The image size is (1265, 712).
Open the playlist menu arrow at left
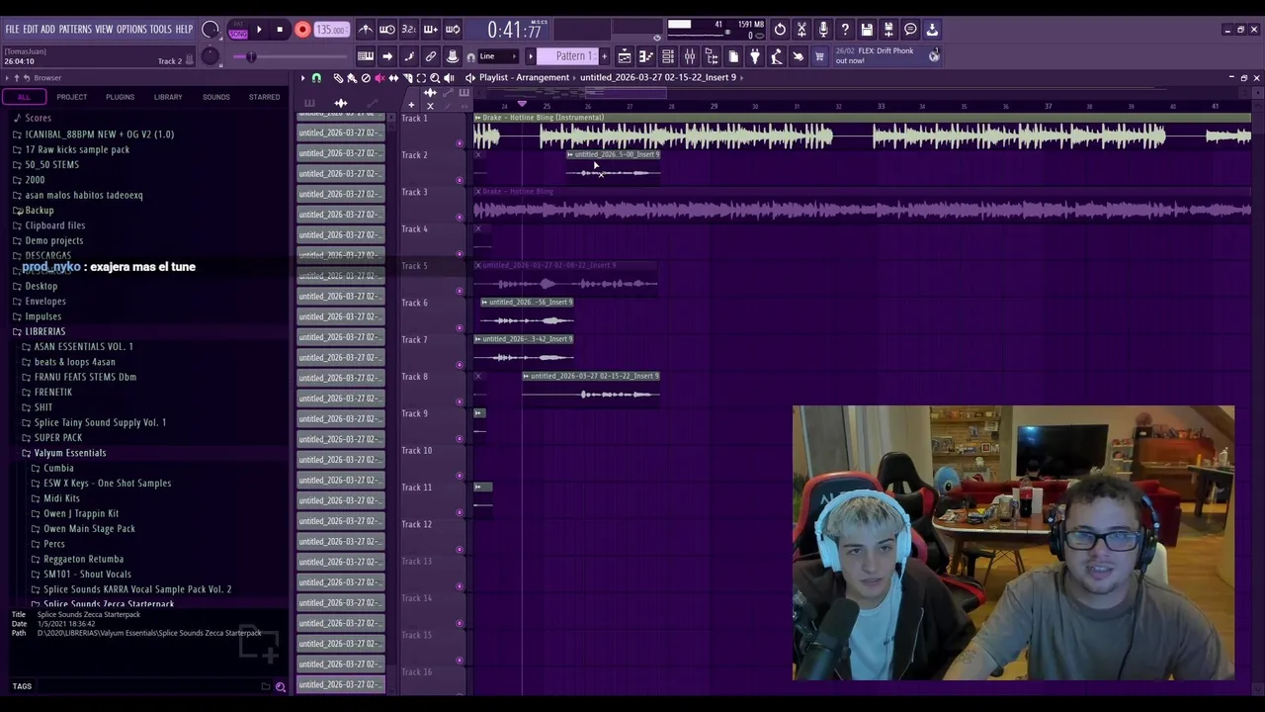[302, 77]
